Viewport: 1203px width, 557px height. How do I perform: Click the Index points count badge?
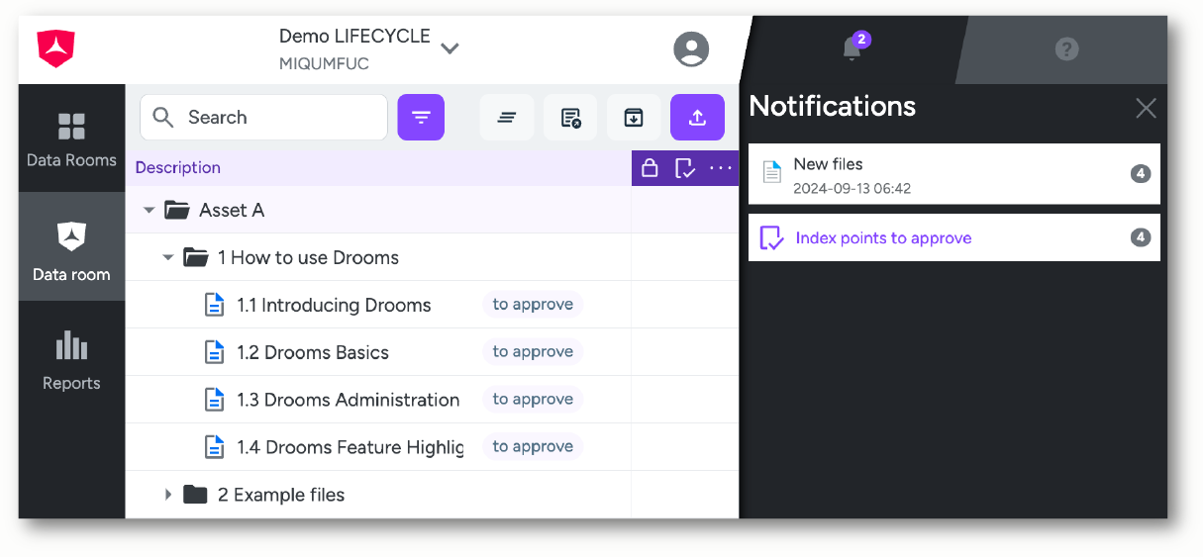click(x=1141, y=237)
